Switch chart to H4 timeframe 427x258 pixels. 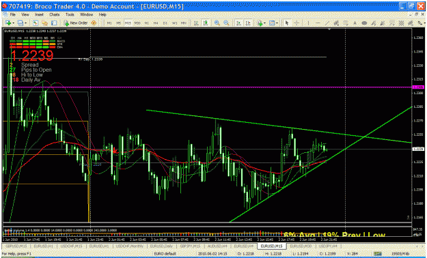pyautogui.click(x=156, y=23)
